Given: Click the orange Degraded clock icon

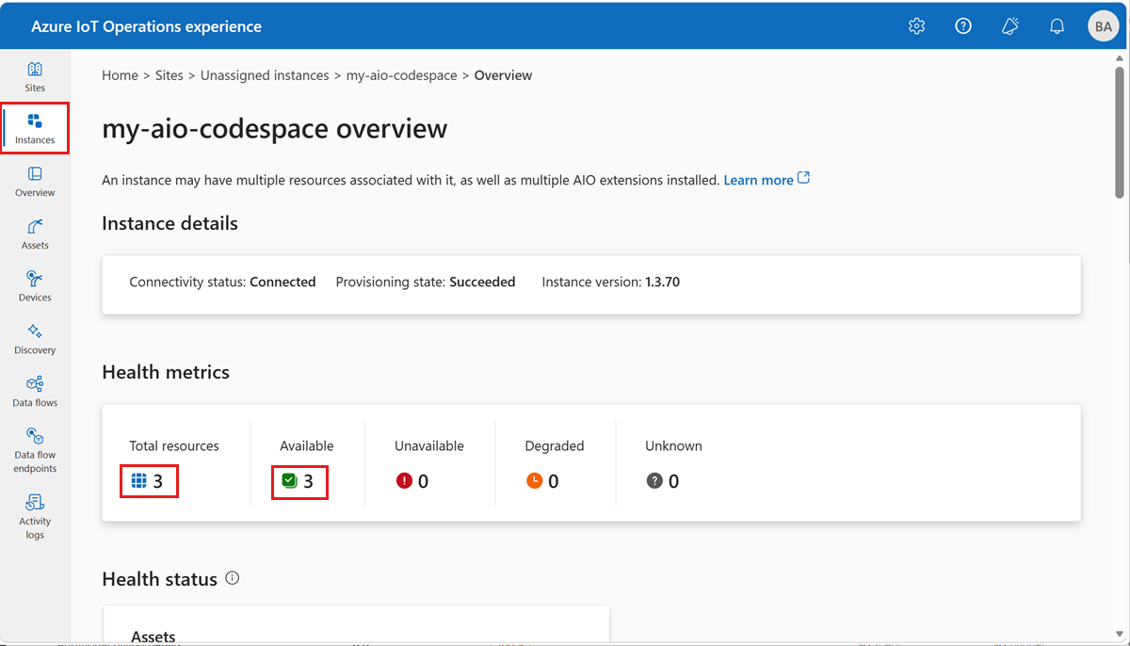Looking at the screenshot, I should click(534, 481).
